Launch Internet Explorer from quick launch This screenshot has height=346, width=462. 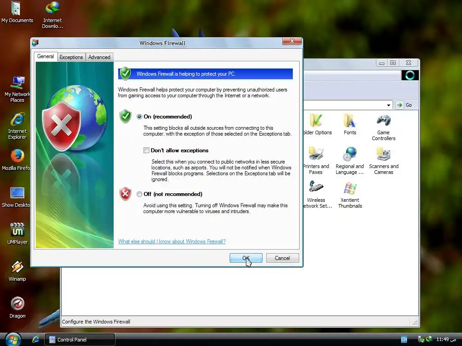pyautogui.click(x=36, y=340)
